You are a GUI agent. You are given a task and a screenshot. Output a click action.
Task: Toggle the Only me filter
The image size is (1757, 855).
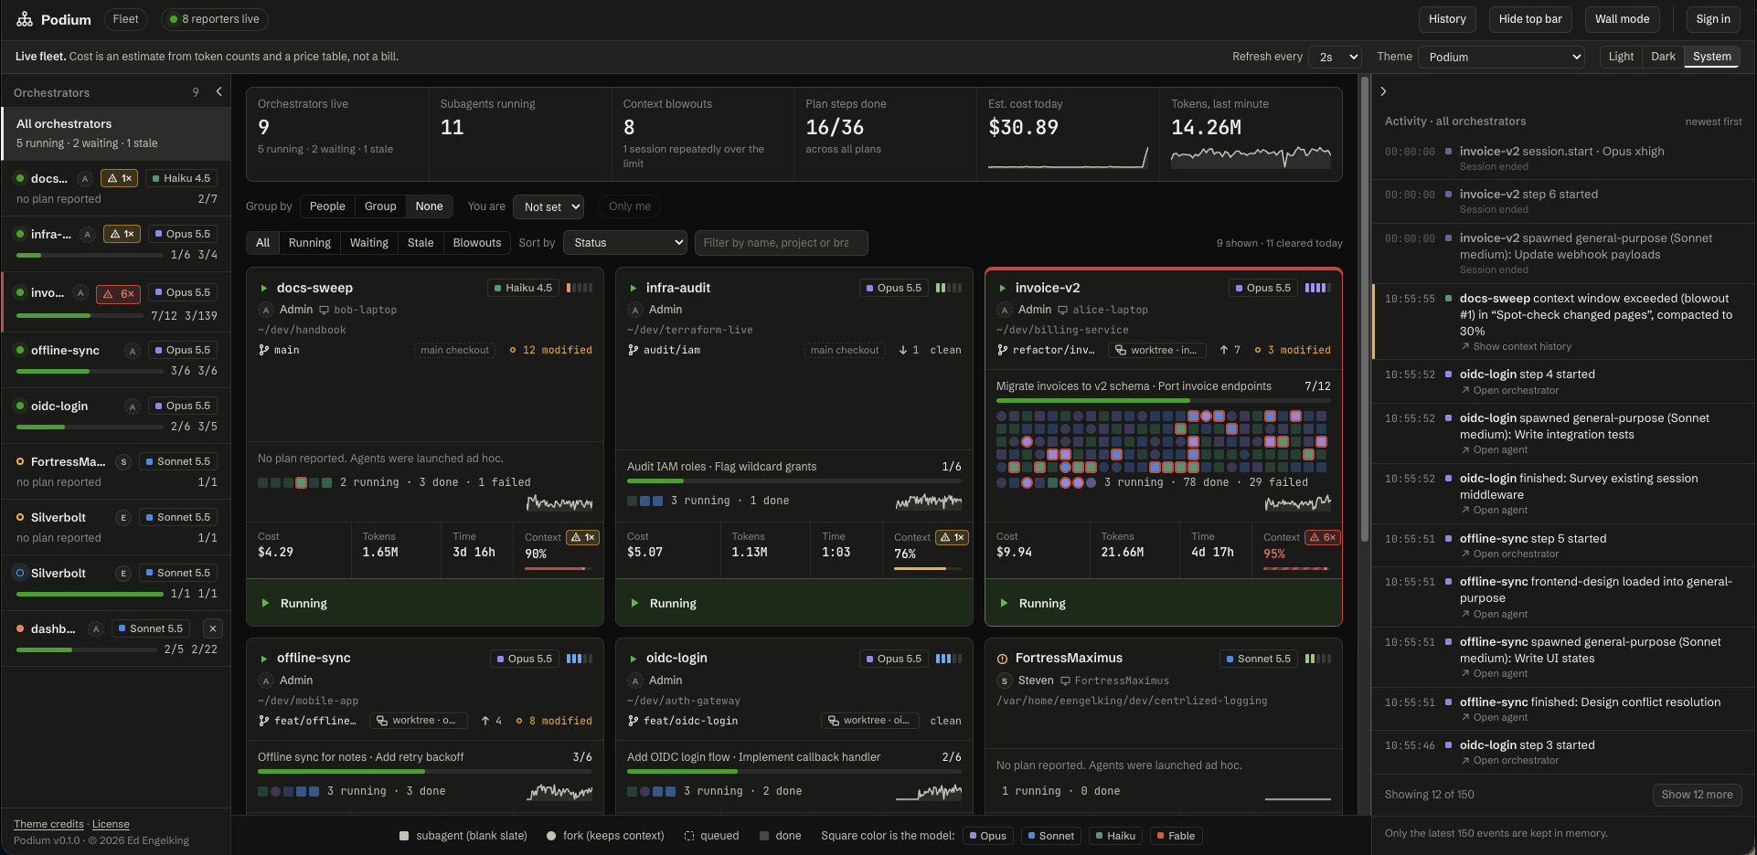pos(630,206)
